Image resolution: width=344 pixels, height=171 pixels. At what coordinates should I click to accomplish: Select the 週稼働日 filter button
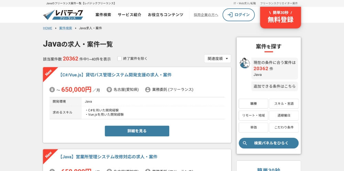(x=284, y=115)
